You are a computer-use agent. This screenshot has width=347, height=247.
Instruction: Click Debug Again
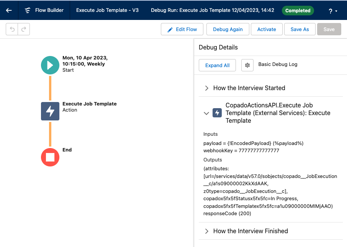228,29
